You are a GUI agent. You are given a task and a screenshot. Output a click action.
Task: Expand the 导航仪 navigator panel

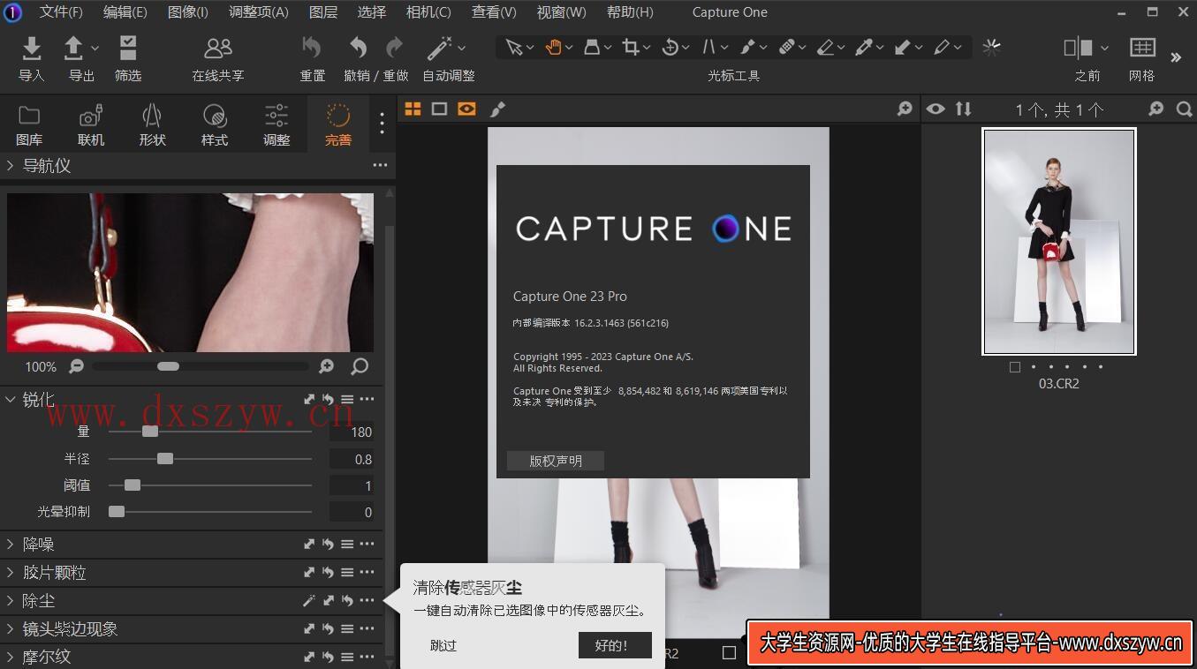click(x=11, y=165)
